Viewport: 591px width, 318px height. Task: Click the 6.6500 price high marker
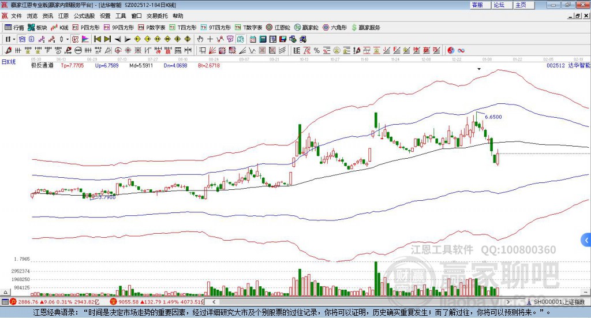pyautogui.click(x=493, y=117)
